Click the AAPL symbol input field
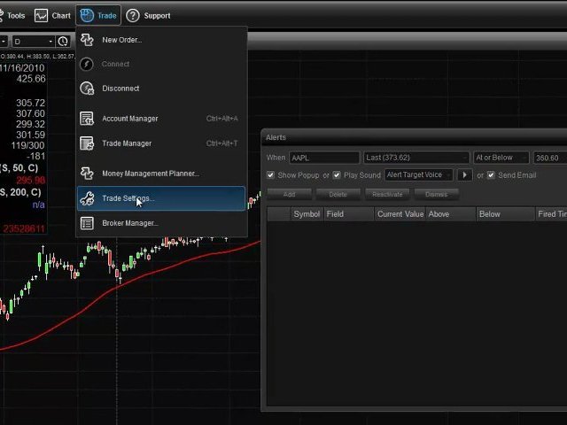The image size is (567, 425). point(324,158)
